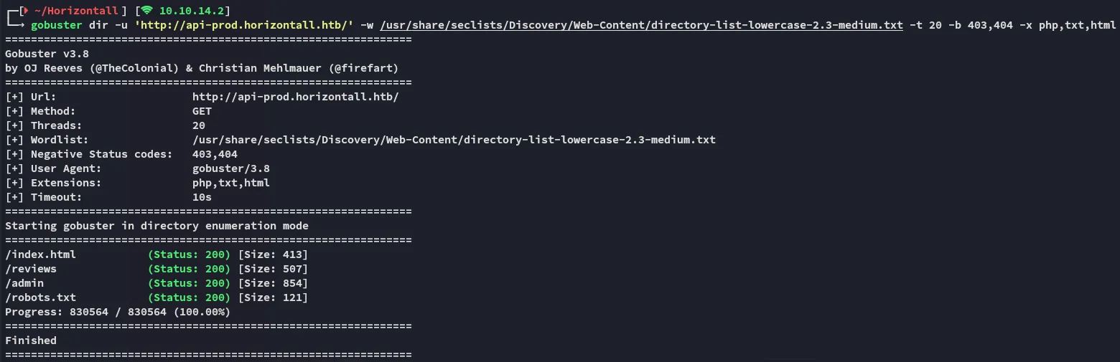The height and width of the screenshot is (362, 1120).
Task: Click the /index.html result entry
Action: [40, 254]
